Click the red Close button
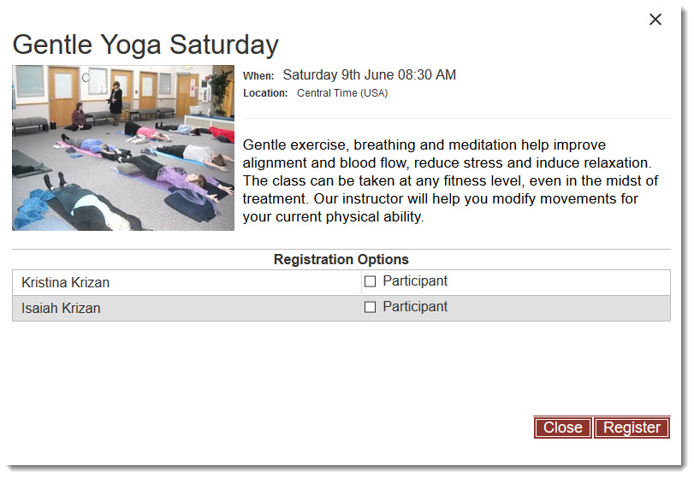The width and height of the screenshot is (694, 478). coord(562,428)
